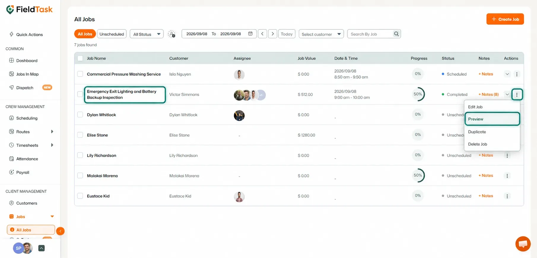Go to next date with right arrow
This screenshot has height=258, width=537.
coord(273,34)
